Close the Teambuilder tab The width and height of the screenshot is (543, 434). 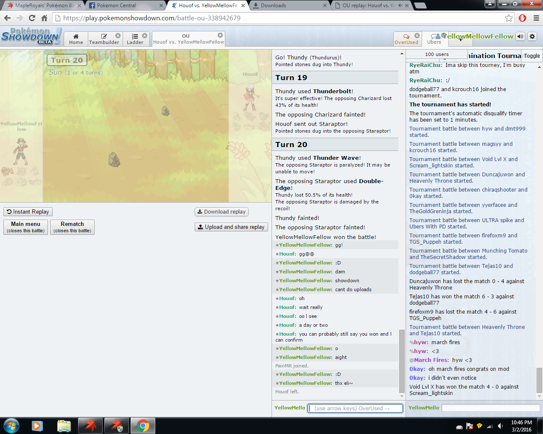coord(118,36)
